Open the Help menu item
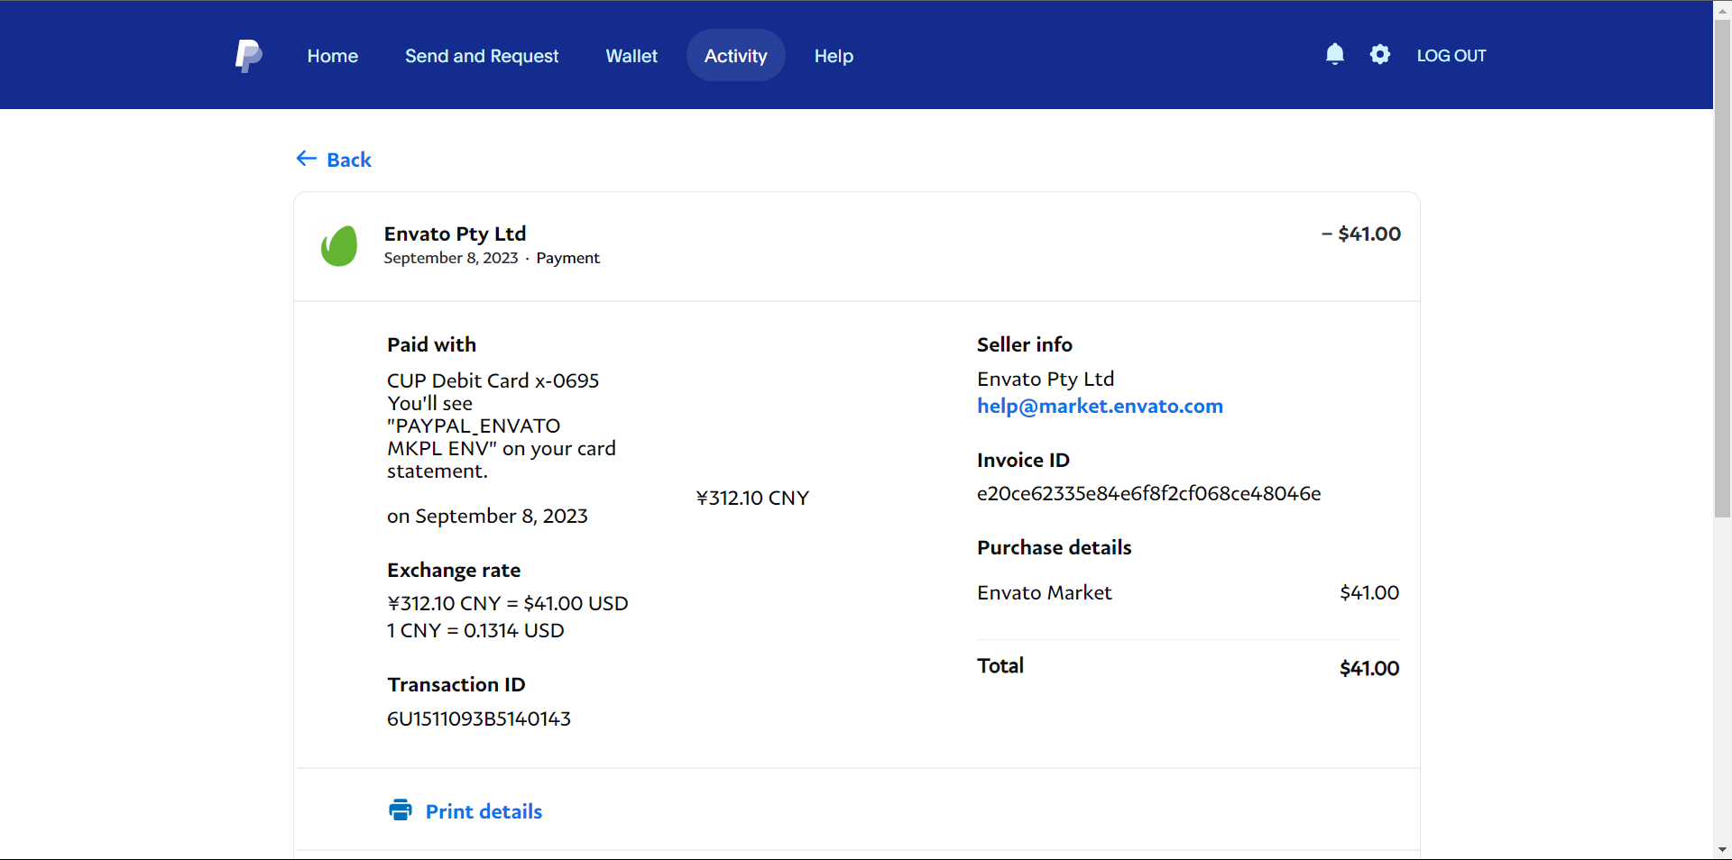 click(834, 56)
